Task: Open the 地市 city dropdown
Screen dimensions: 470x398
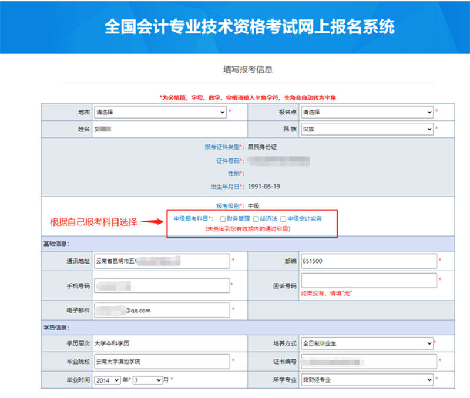Action: click(160, 112)
